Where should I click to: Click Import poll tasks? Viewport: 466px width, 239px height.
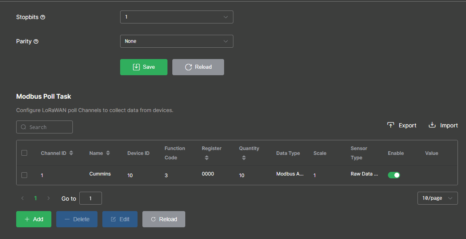443,125
